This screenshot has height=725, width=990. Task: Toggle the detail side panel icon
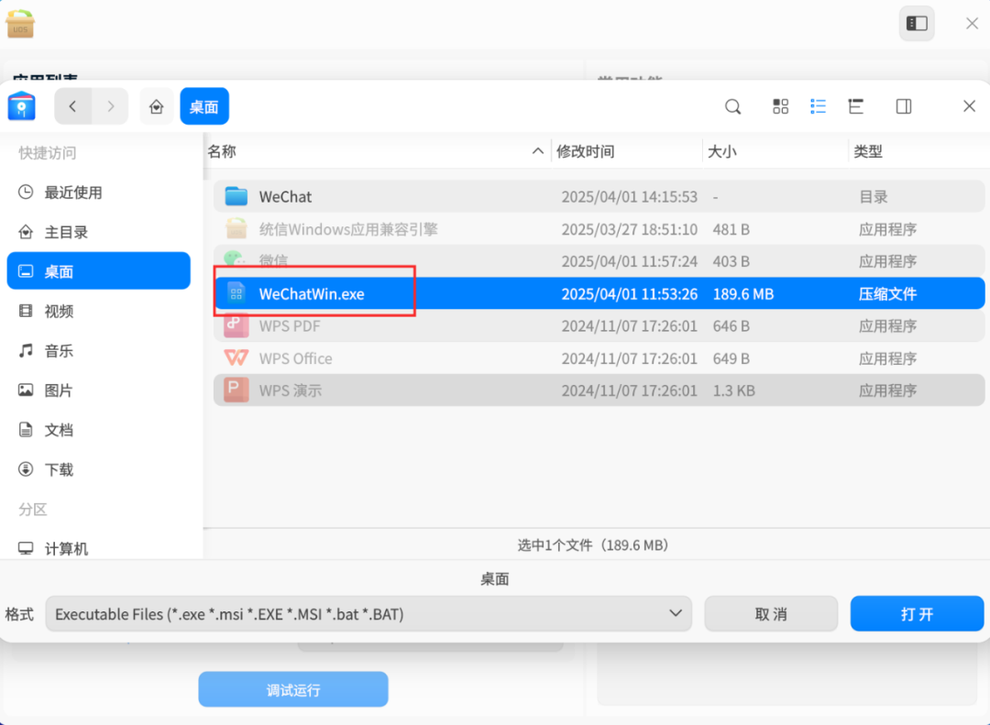(904, 106)
